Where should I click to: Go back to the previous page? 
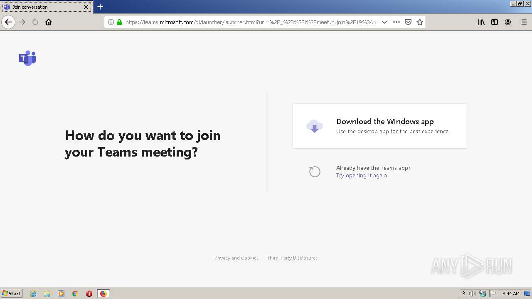click(x=8, y=22)
